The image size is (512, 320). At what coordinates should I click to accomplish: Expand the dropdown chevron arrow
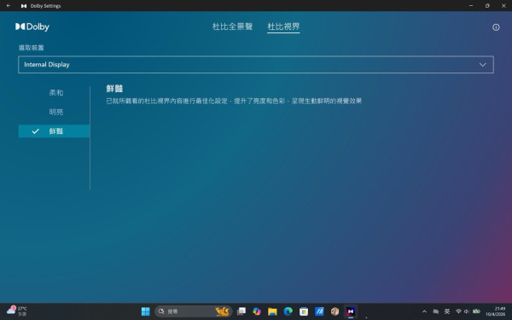click(x=483, y=65)
